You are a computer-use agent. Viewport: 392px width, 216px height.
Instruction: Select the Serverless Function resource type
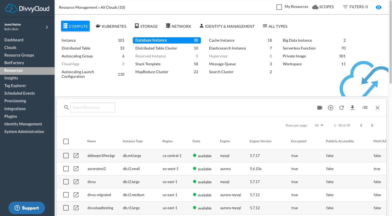(299, 48)
